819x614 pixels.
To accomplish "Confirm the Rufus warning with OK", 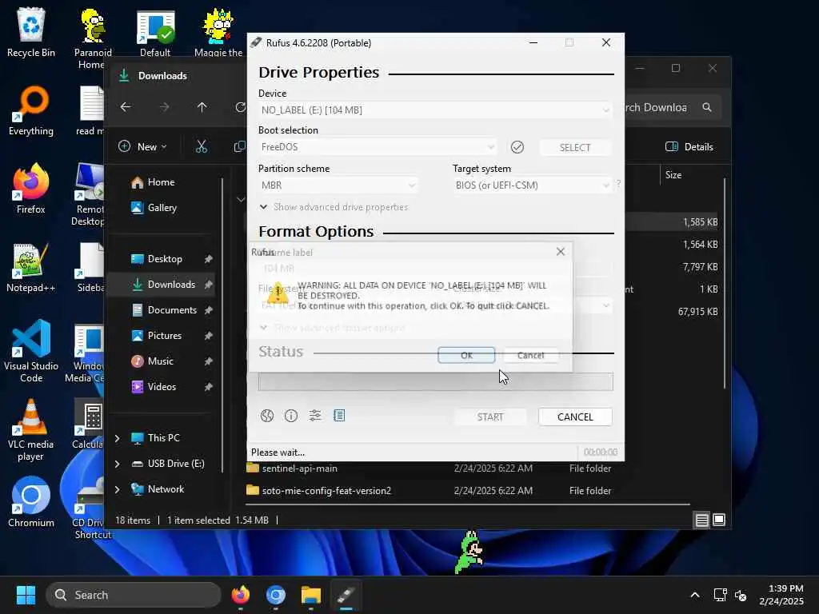I will pos(466,355).
